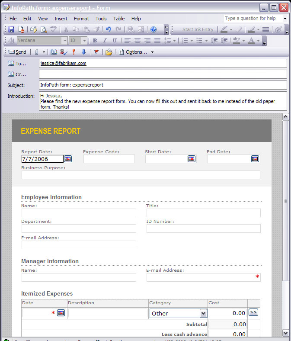
Task: Toggle italic formatting
Action: 105,41
